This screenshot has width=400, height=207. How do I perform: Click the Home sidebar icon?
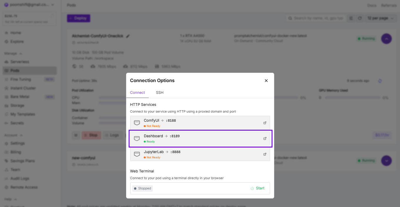[x=6, y=33]
